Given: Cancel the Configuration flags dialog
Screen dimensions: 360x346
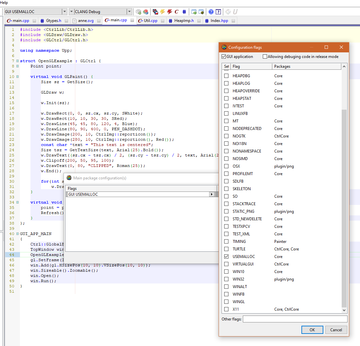Looking at the screenshot, I should pyautogui.click(x=336, y=330).
